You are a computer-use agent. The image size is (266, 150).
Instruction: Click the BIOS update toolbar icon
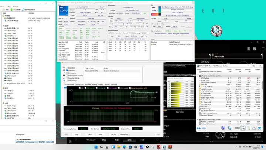tap(11, 10)
